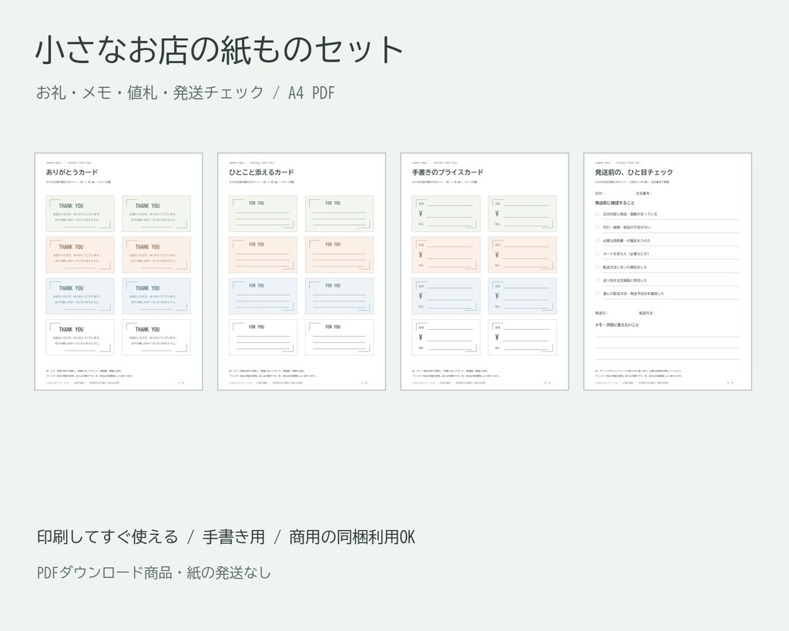Select the left orange THANK YOU card
This screenshot has width=789, height=631.
80,255
